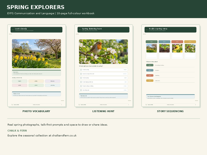207x155 pixels.
Task: Open the daffodil garden photo on Look closely page
Action: (36, 54)
